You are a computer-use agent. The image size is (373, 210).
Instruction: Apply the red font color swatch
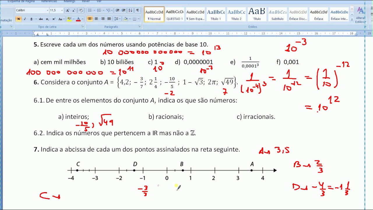click(x=78, y=19)
